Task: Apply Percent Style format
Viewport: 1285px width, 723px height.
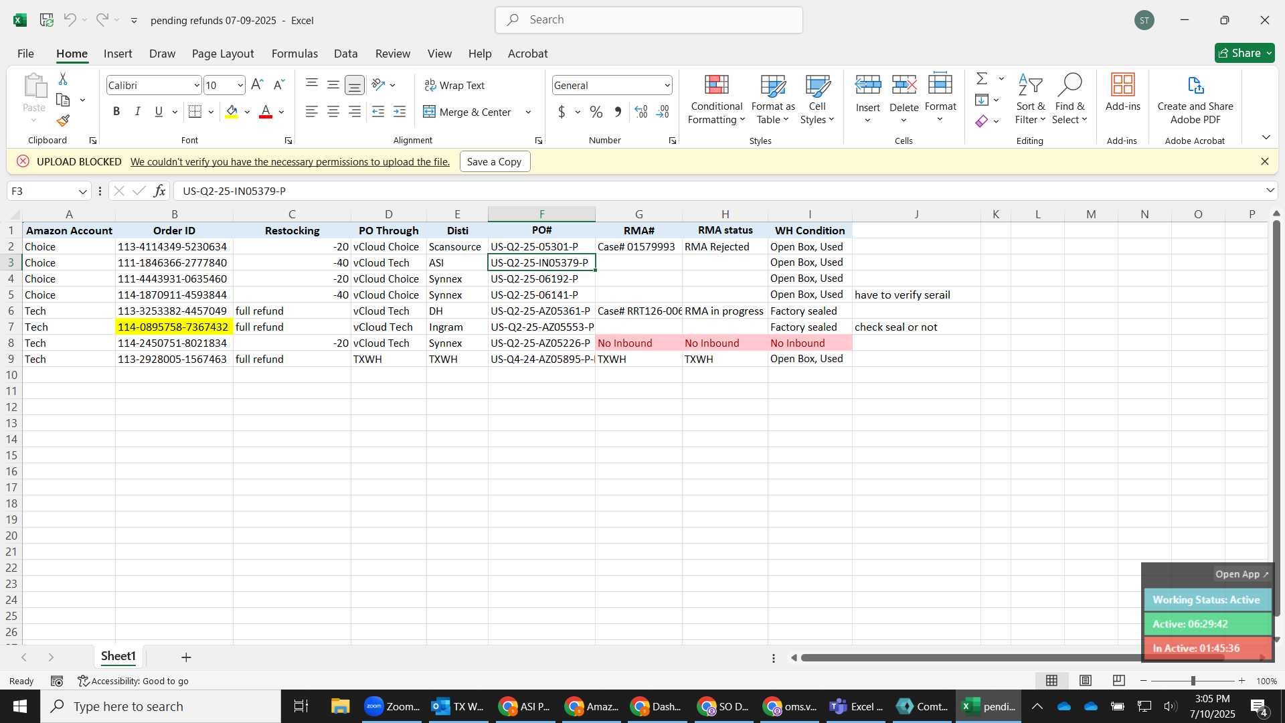Action: (x=596, y=112)
